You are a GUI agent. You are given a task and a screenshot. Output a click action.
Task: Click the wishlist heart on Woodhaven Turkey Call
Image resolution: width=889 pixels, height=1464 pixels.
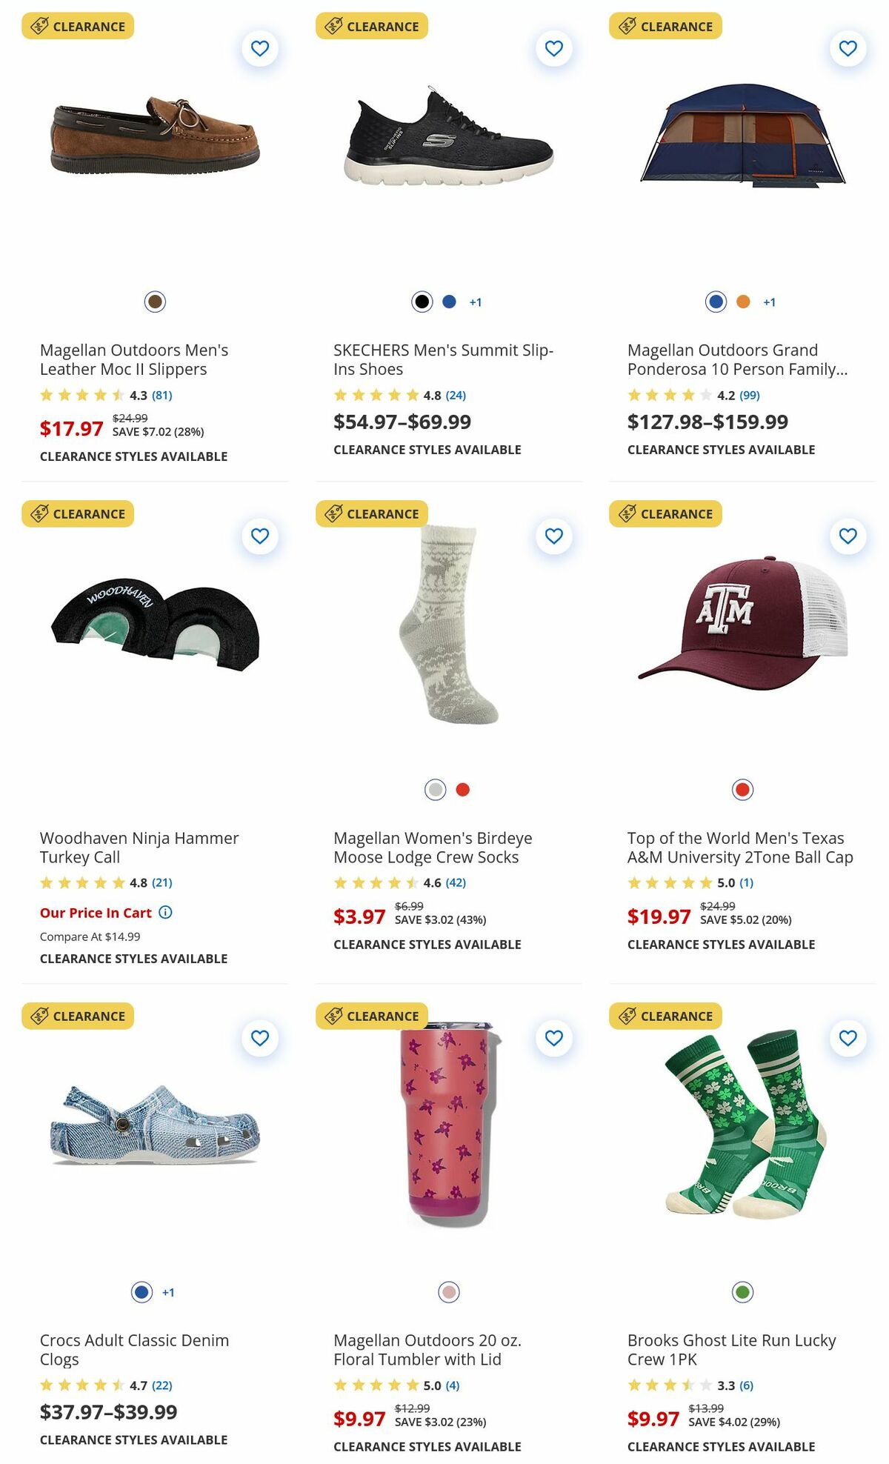pyautogui.click(x=260, y=536)
